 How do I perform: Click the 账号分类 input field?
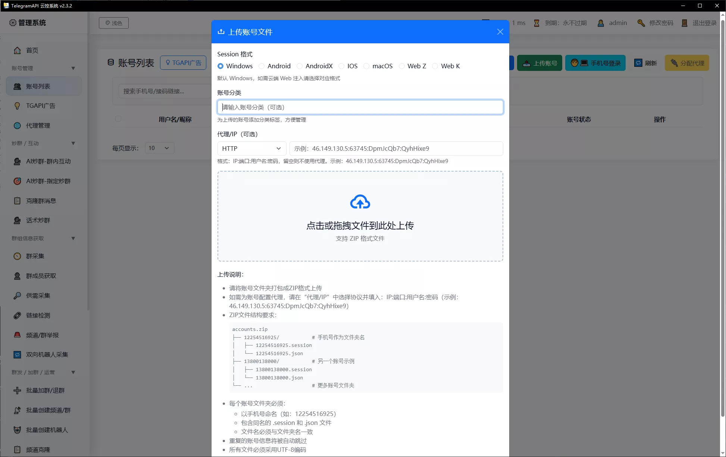[360, 107]
